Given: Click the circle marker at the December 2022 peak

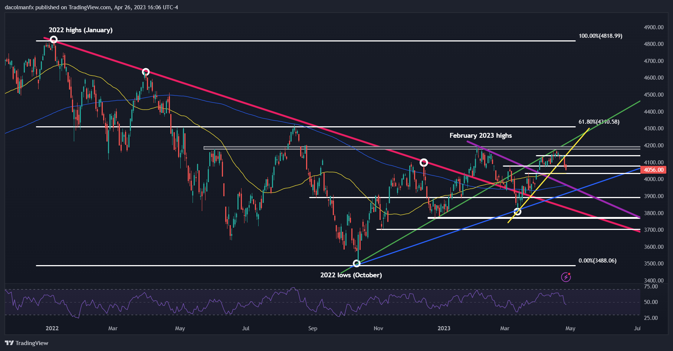Looking at the screenshot, I should click(x=424, y=163).
